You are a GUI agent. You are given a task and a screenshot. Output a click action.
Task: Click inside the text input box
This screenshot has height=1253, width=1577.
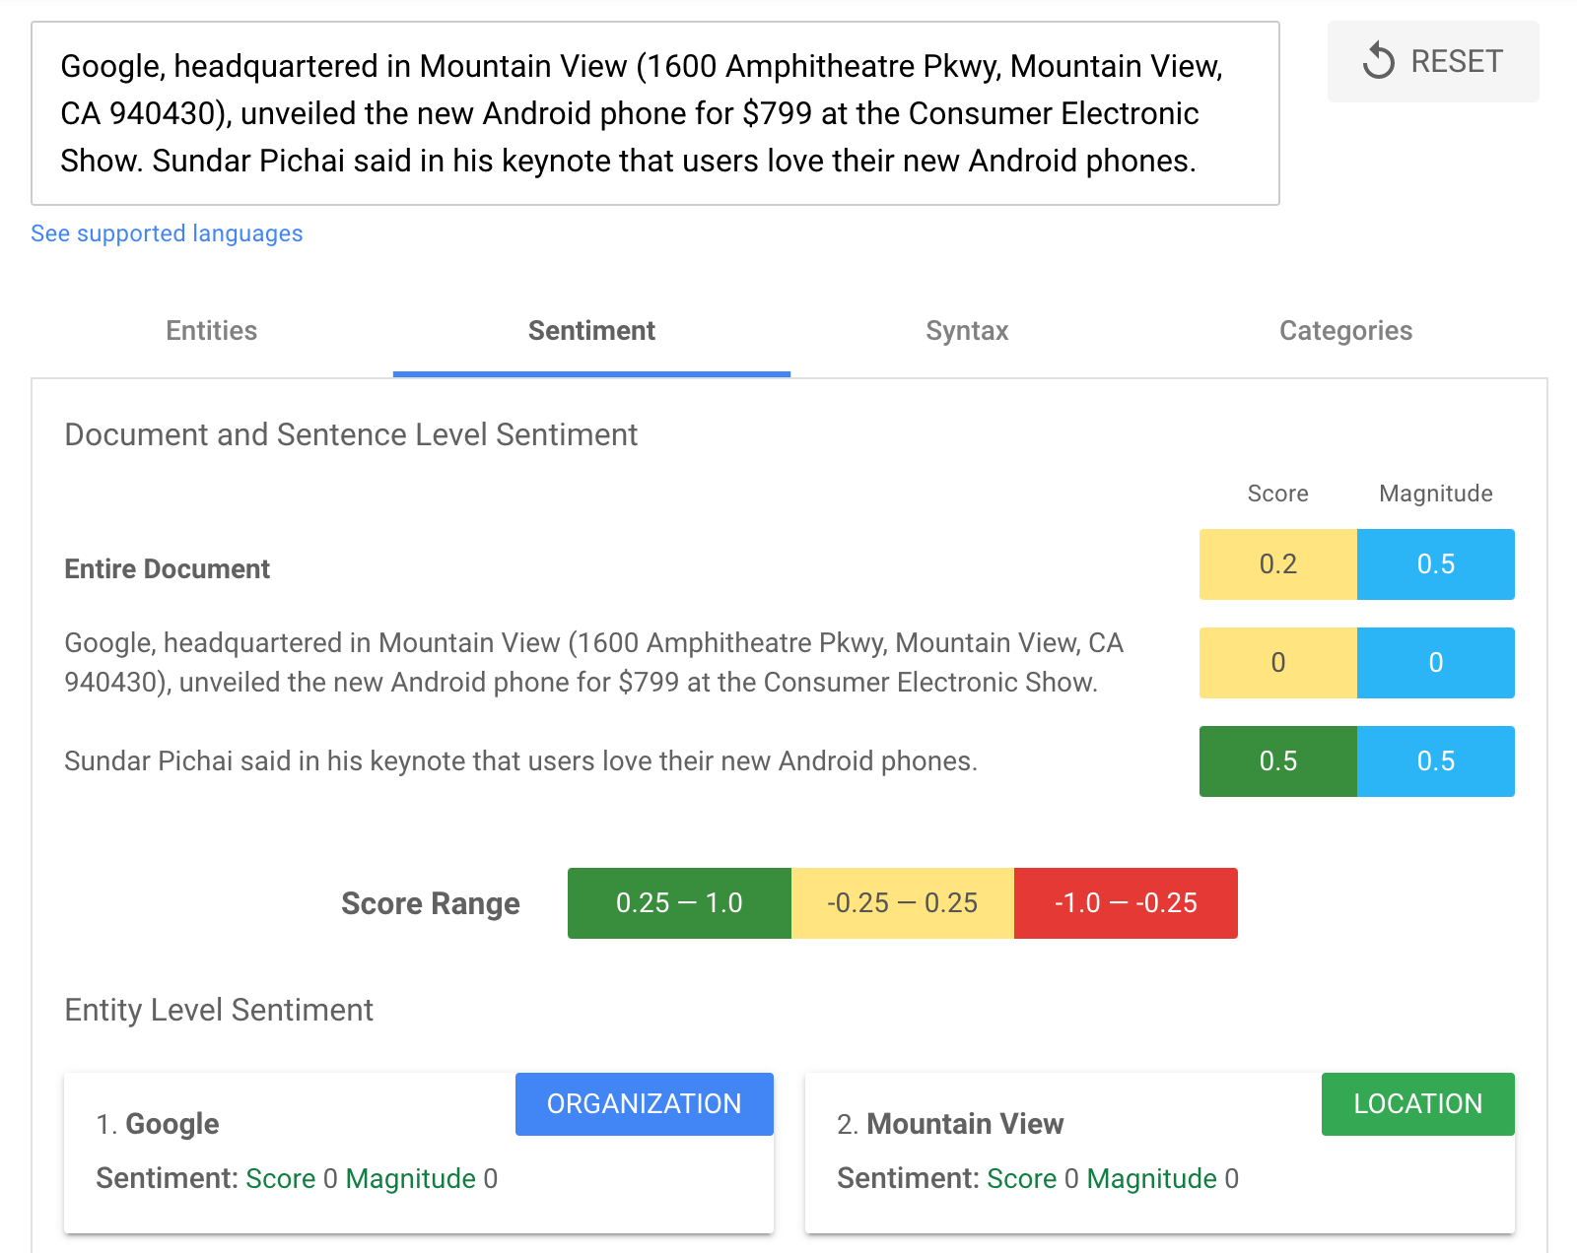click(x=655, y=113)
